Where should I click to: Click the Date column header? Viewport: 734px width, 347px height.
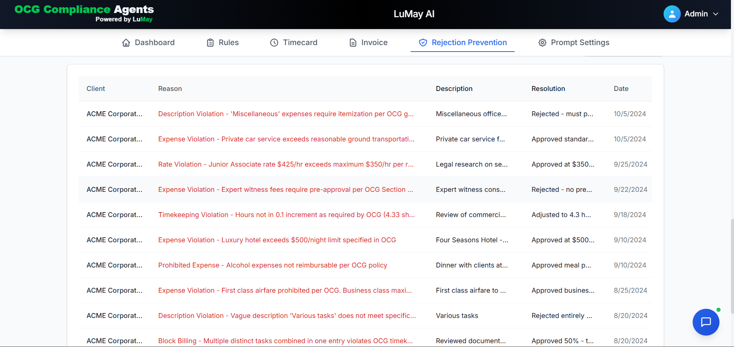point(621,89)
